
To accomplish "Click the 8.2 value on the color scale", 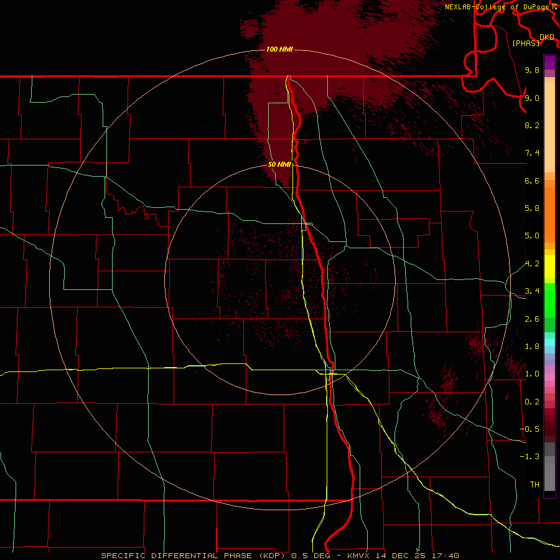I will [532, 125].
